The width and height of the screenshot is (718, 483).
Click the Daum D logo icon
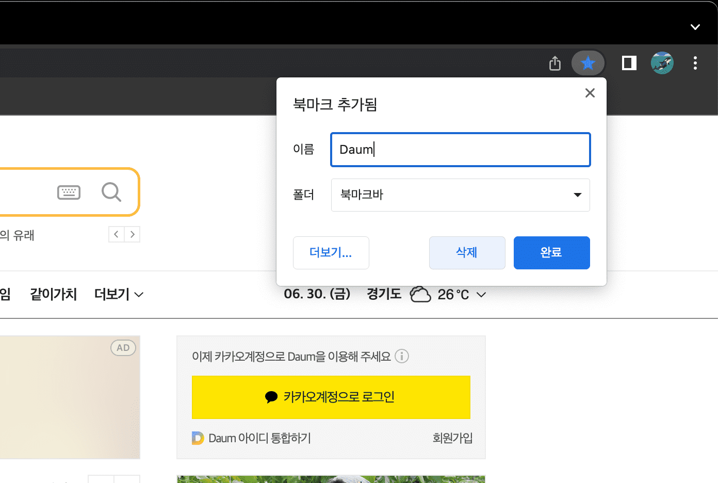click(198, 438)
